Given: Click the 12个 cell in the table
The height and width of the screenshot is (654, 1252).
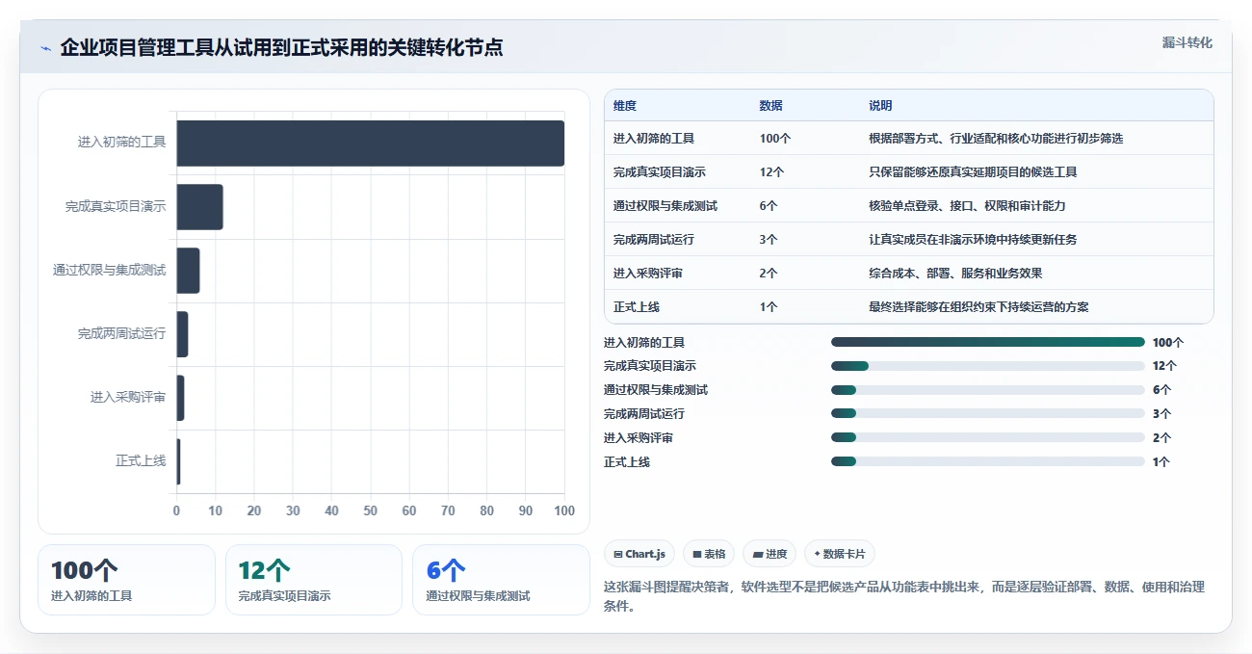Looking at the screenshot, I should [772, 172].
